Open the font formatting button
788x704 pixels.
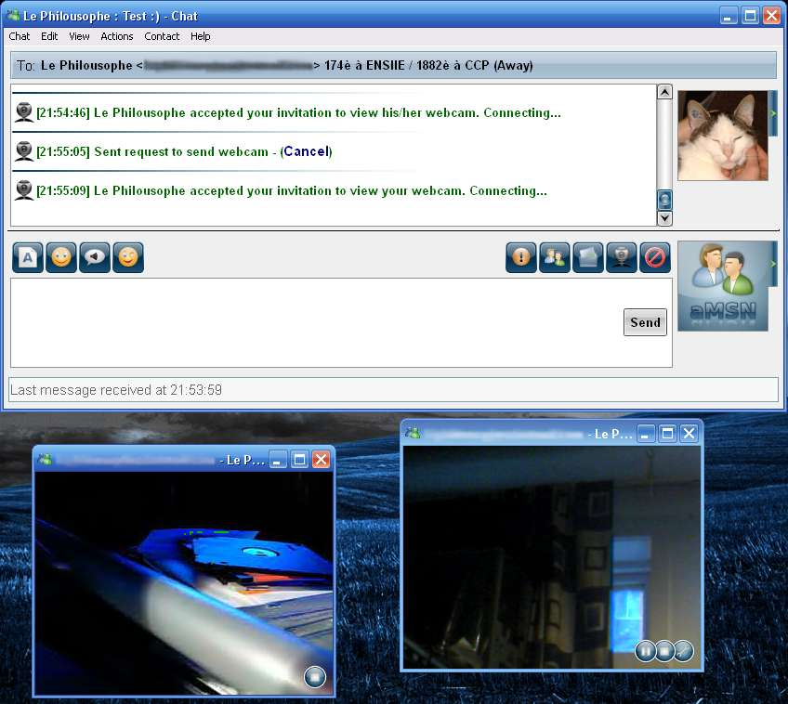28,257
